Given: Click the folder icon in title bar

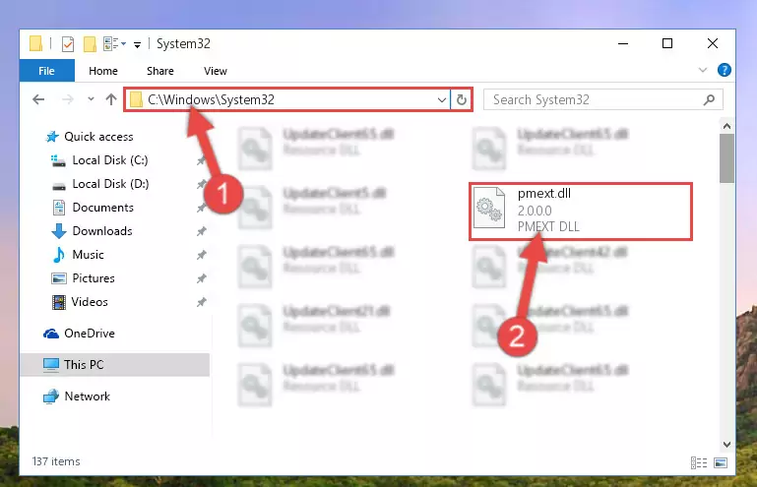Looking at the screenshot, I should point(35,43).
